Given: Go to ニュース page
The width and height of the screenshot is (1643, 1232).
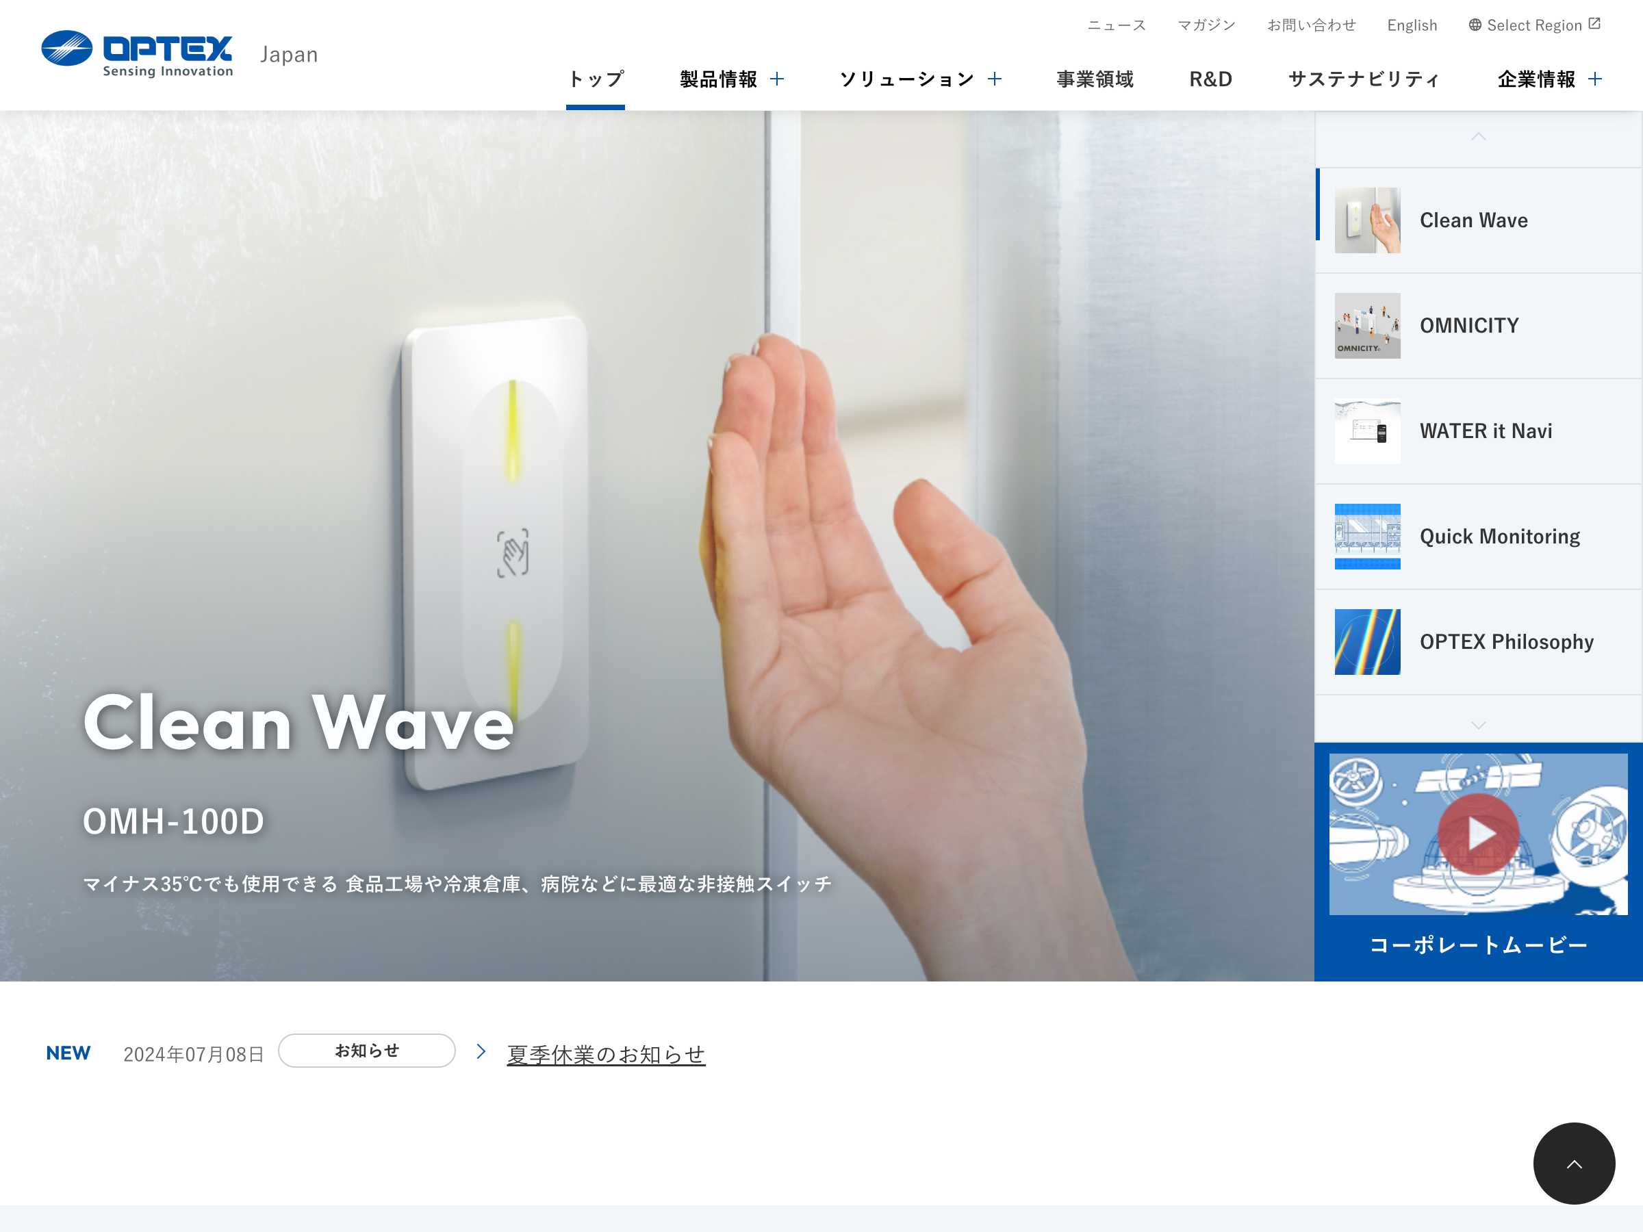Looking at the screenshot, I should coord(1117,25).
